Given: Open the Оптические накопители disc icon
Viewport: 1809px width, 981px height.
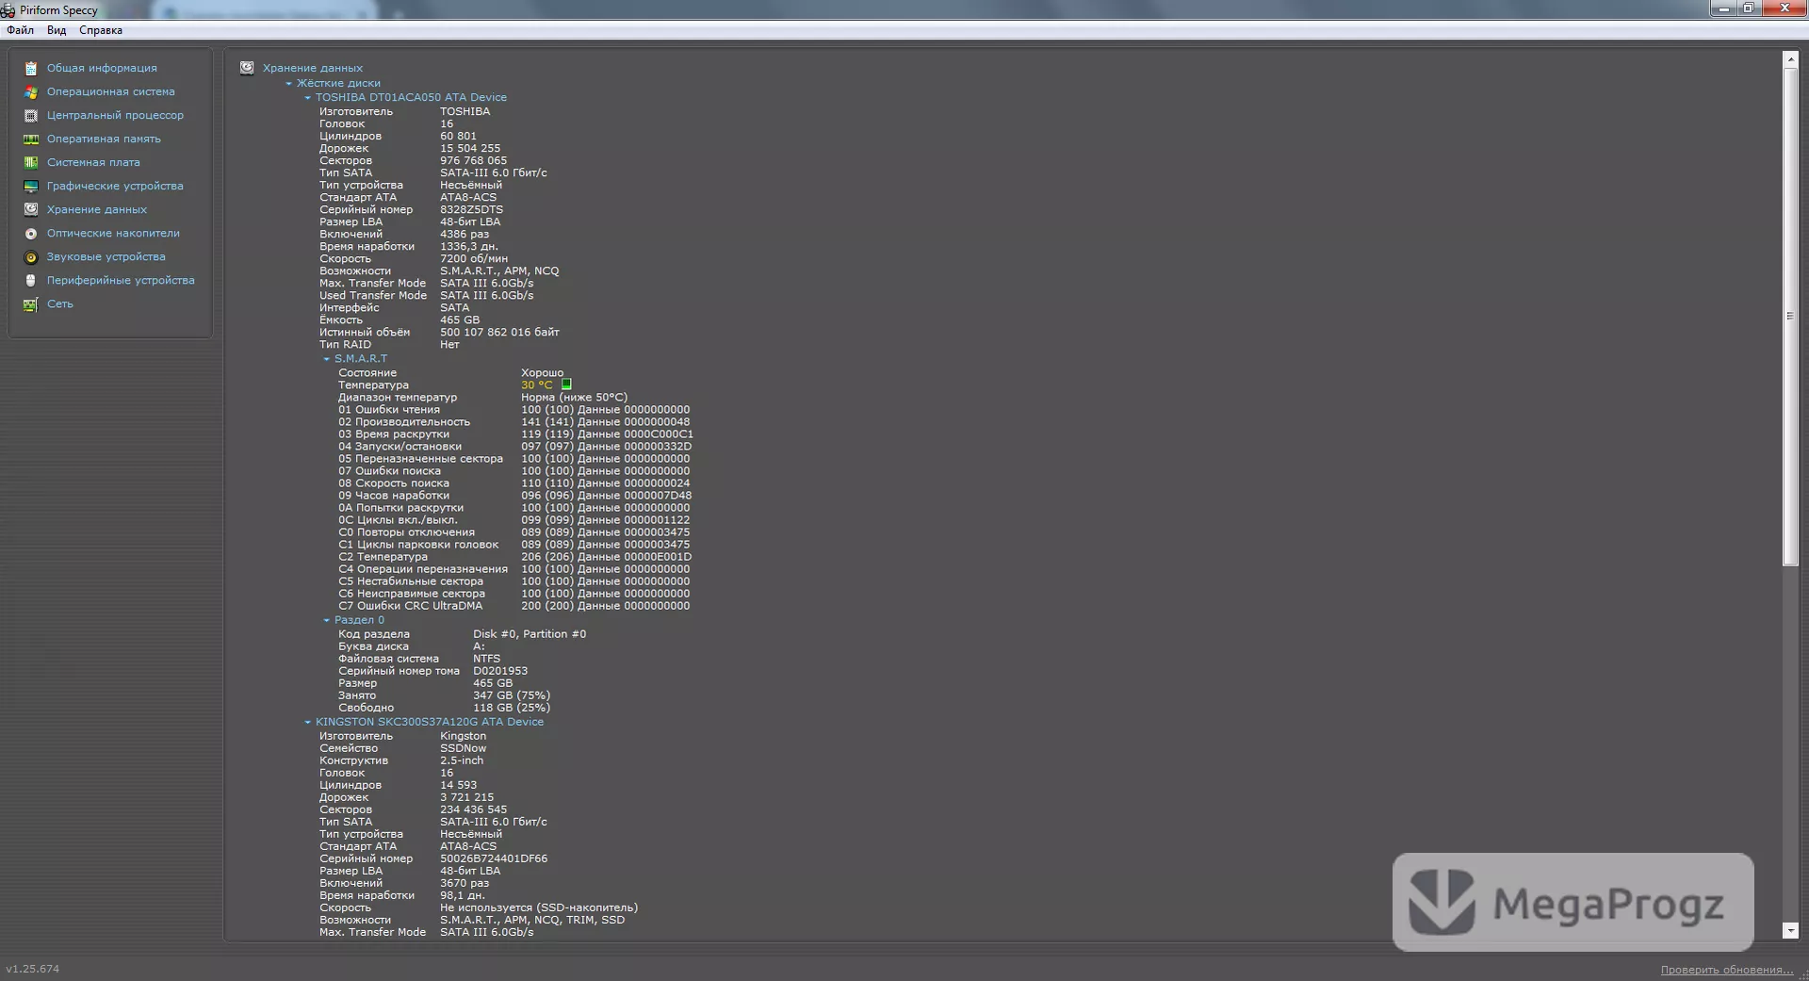Looking at the screenshot, I should point(31,233).
